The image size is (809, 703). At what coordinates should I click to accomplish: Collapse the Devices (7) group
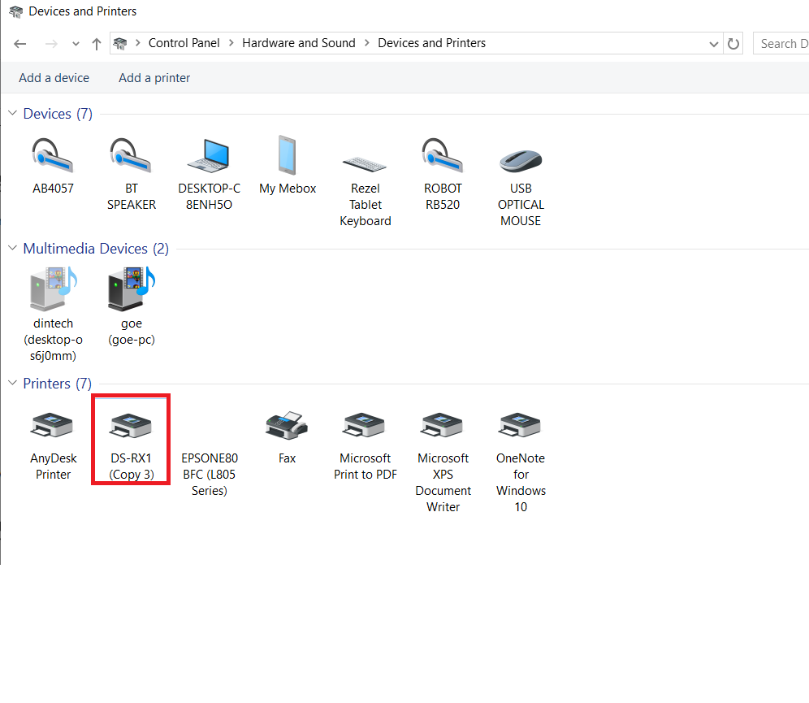coord(13,113)
